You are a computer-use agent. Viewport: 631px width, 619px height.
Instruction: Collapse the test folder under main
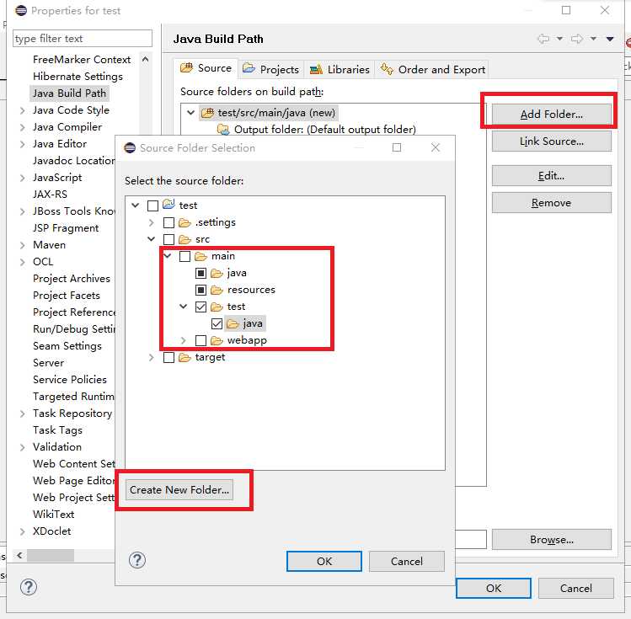click(184, 307)
